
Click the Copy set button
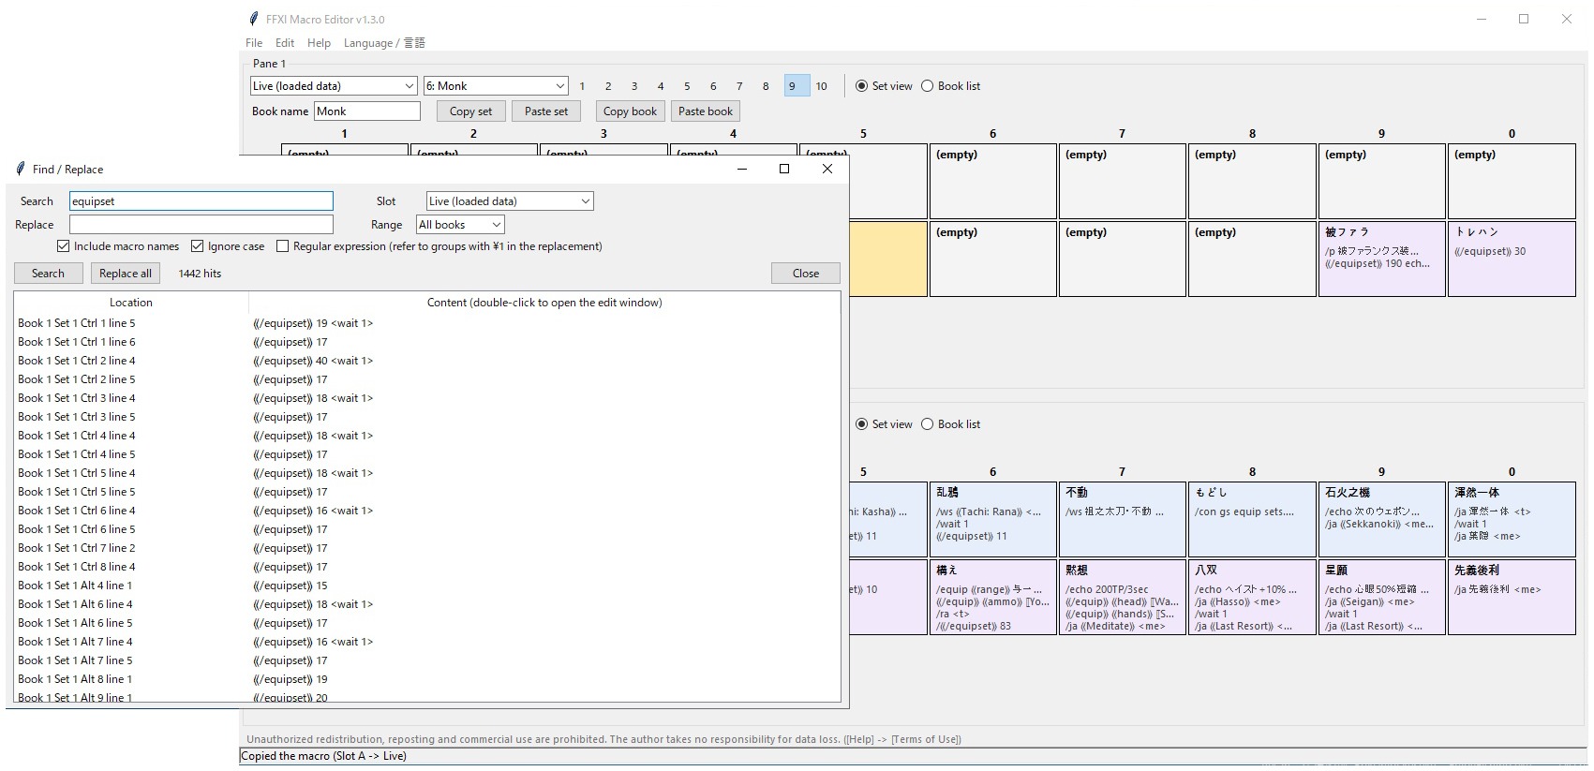[x=470, y=111]
